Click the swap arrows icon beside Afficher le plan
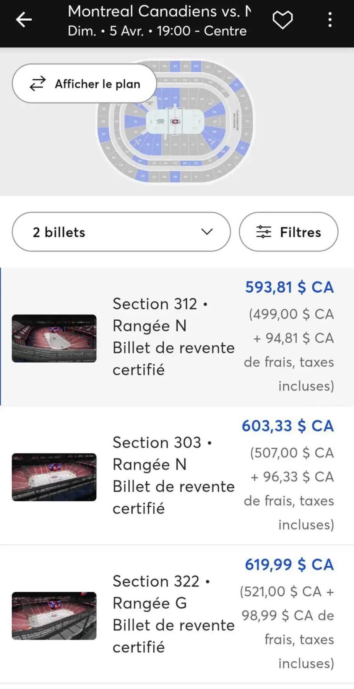Image resolution: width=354 pixels, height=689 pixels. click(x=37, y=83)
